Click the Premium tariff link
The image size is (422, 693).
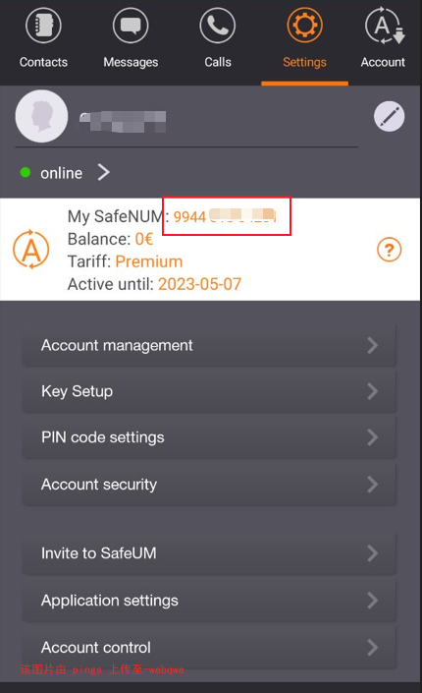pos(149,261)
